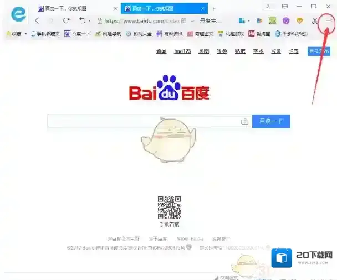Open the 学术 link
The width and height of the screenshot is (337, 280).
tap(258, 51)
